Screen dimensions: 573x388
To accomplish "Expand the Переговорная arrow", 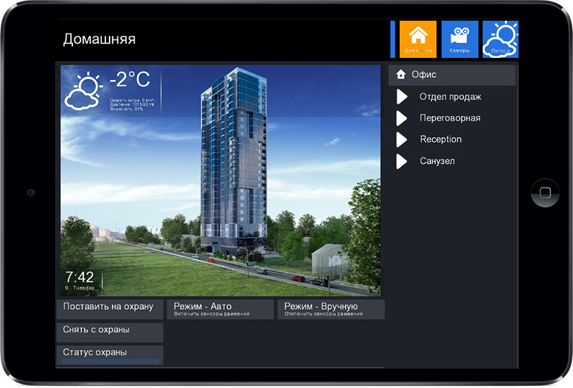I will 402,118.
